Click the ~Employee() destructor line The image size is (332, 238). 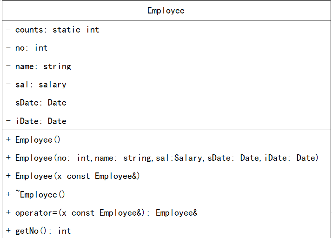click(x=35, y=194)
